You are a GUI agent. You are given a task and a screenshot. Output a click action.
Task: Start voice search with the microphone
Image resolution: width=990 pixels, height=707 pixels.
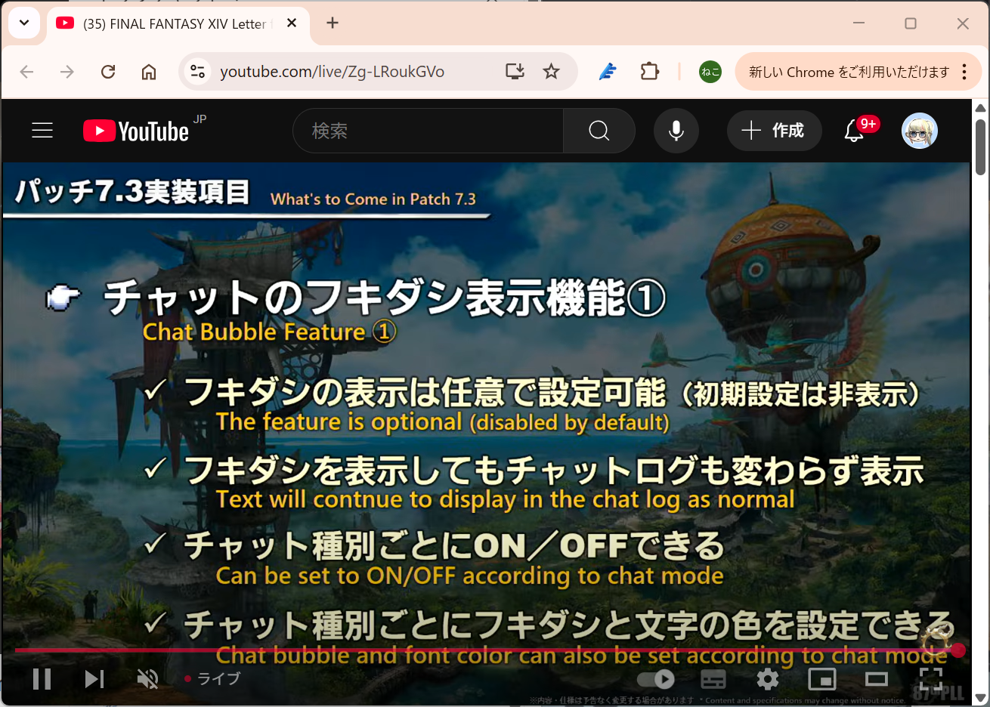tap(676, 131)
